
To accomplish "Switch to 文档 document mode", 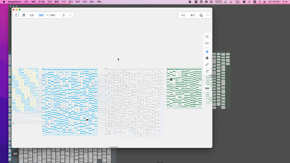I will [x=32, y=15].
